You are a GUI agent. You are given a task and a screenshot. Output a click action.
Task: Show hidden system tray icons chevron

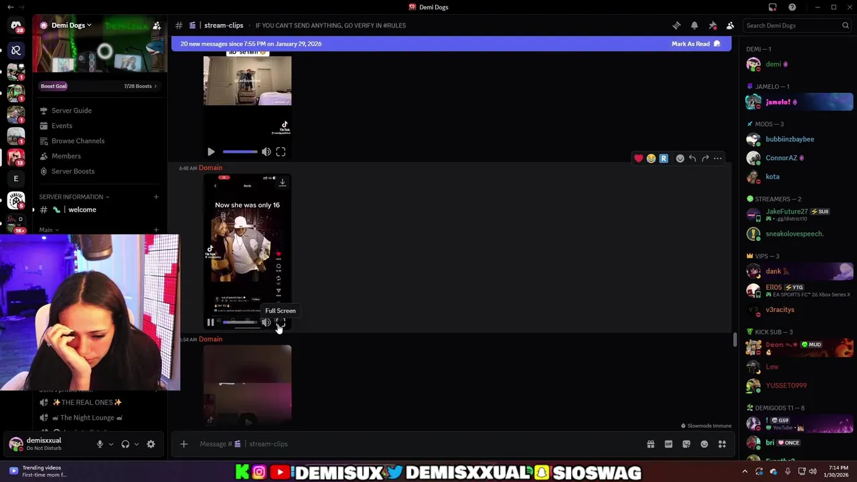click(x=745, y=471)
